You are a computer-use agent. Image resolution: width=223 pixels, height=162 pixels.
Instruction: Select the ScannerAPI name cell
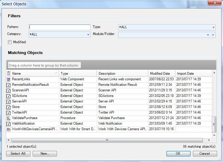tap(20, 90)
